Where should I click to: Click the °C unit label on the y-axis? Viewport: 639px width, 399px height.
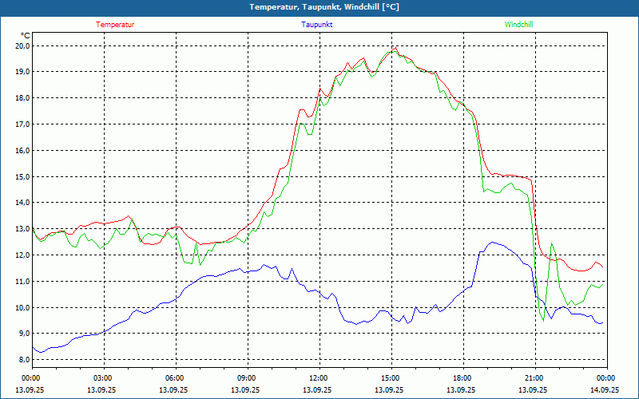[x=25, y=35]
